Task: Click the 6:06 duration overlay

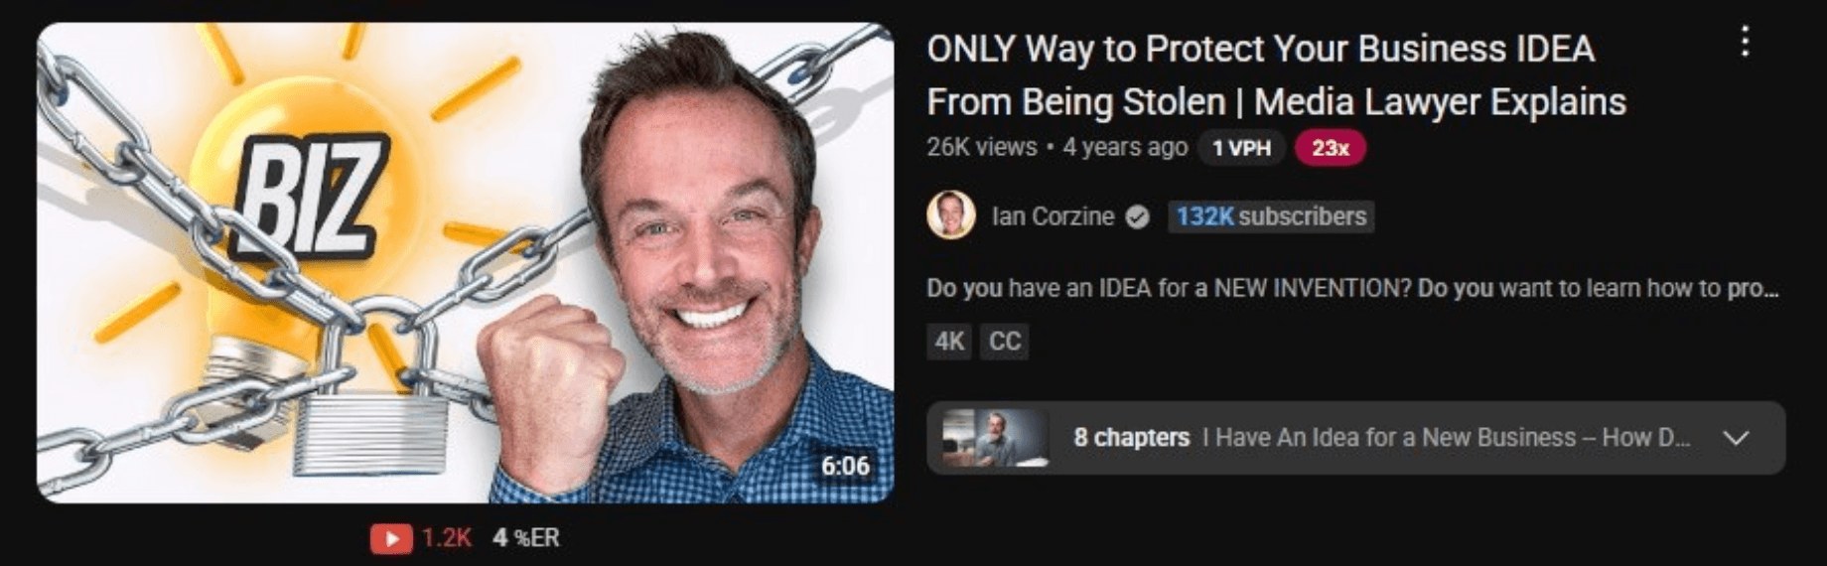Action: pos(845,466)
